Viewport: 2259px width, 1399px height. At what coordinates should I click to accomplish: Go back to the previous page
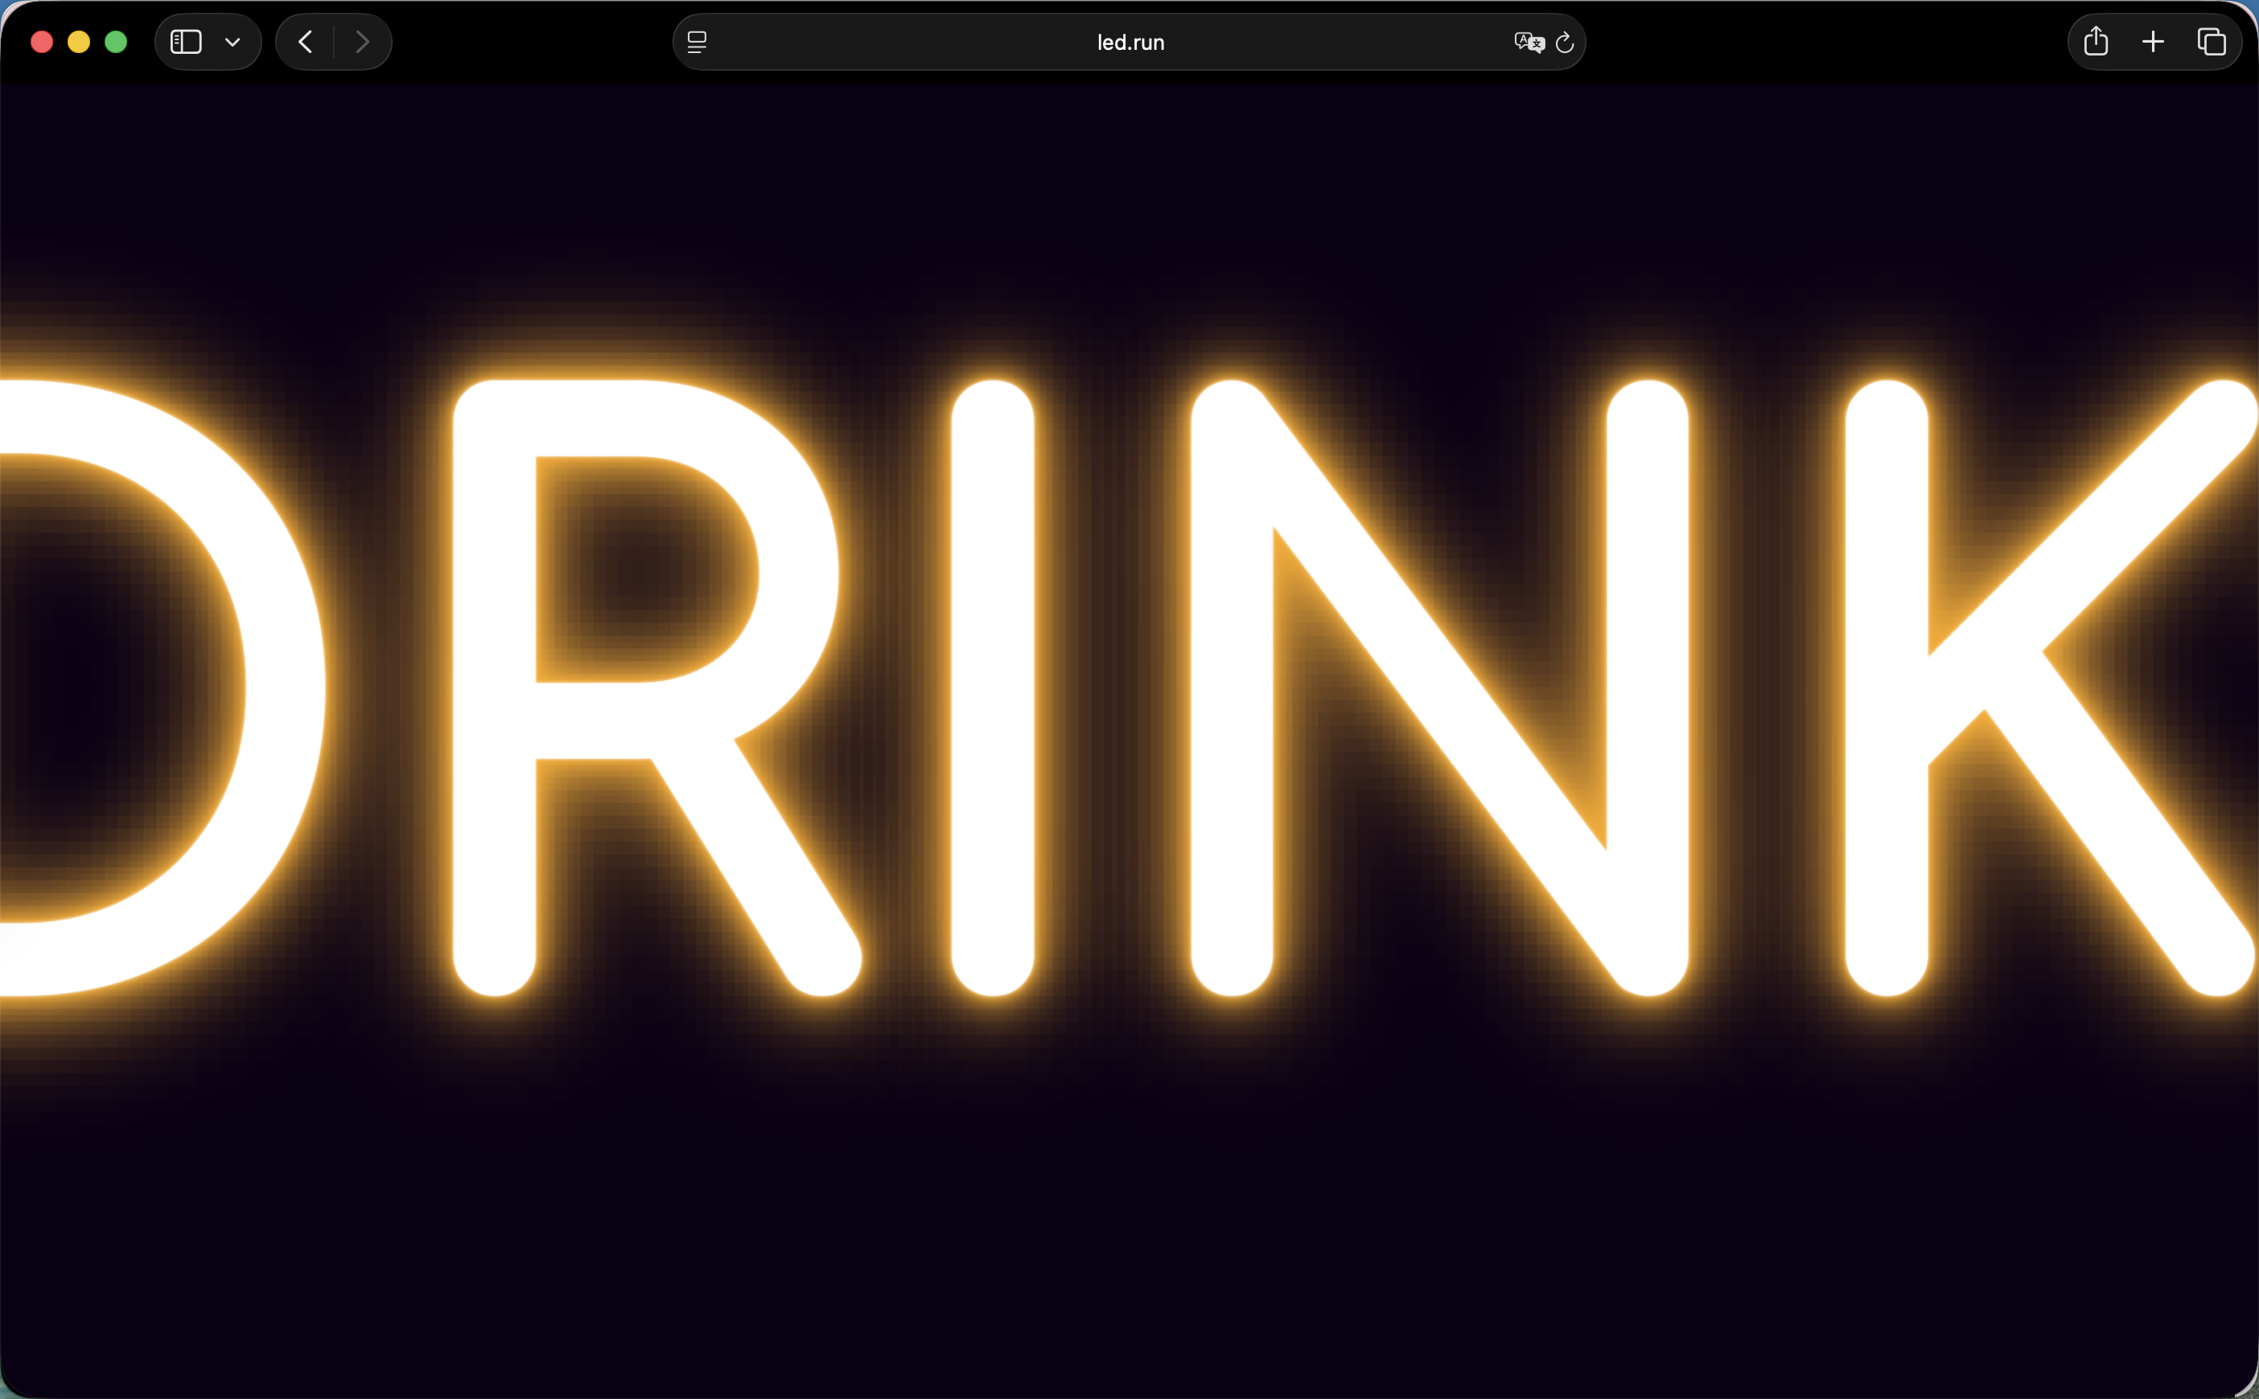(x=306, y=42)
